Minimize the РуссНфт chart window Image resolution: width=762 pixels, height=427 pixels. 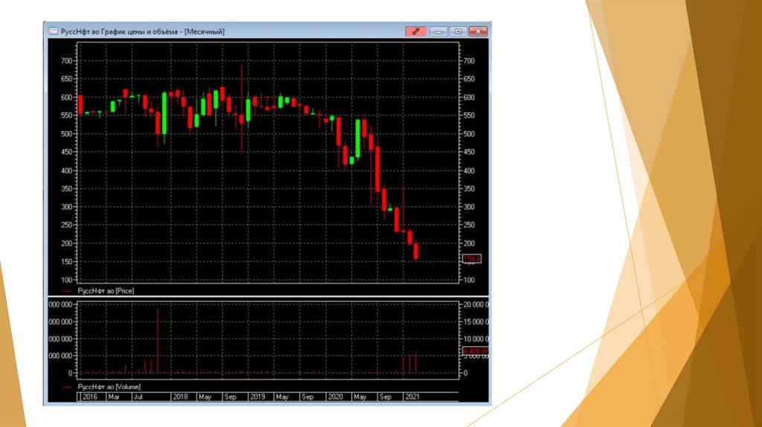click(x=438, y=31)
